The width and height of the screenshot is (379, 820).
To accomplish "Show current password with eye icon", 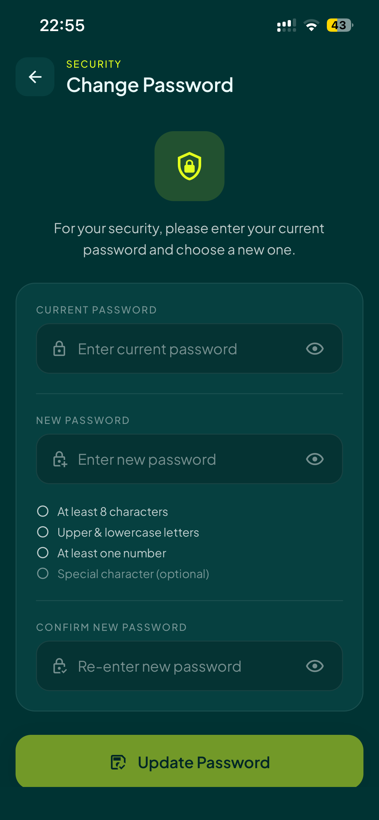I will click(x=315, y=349).
